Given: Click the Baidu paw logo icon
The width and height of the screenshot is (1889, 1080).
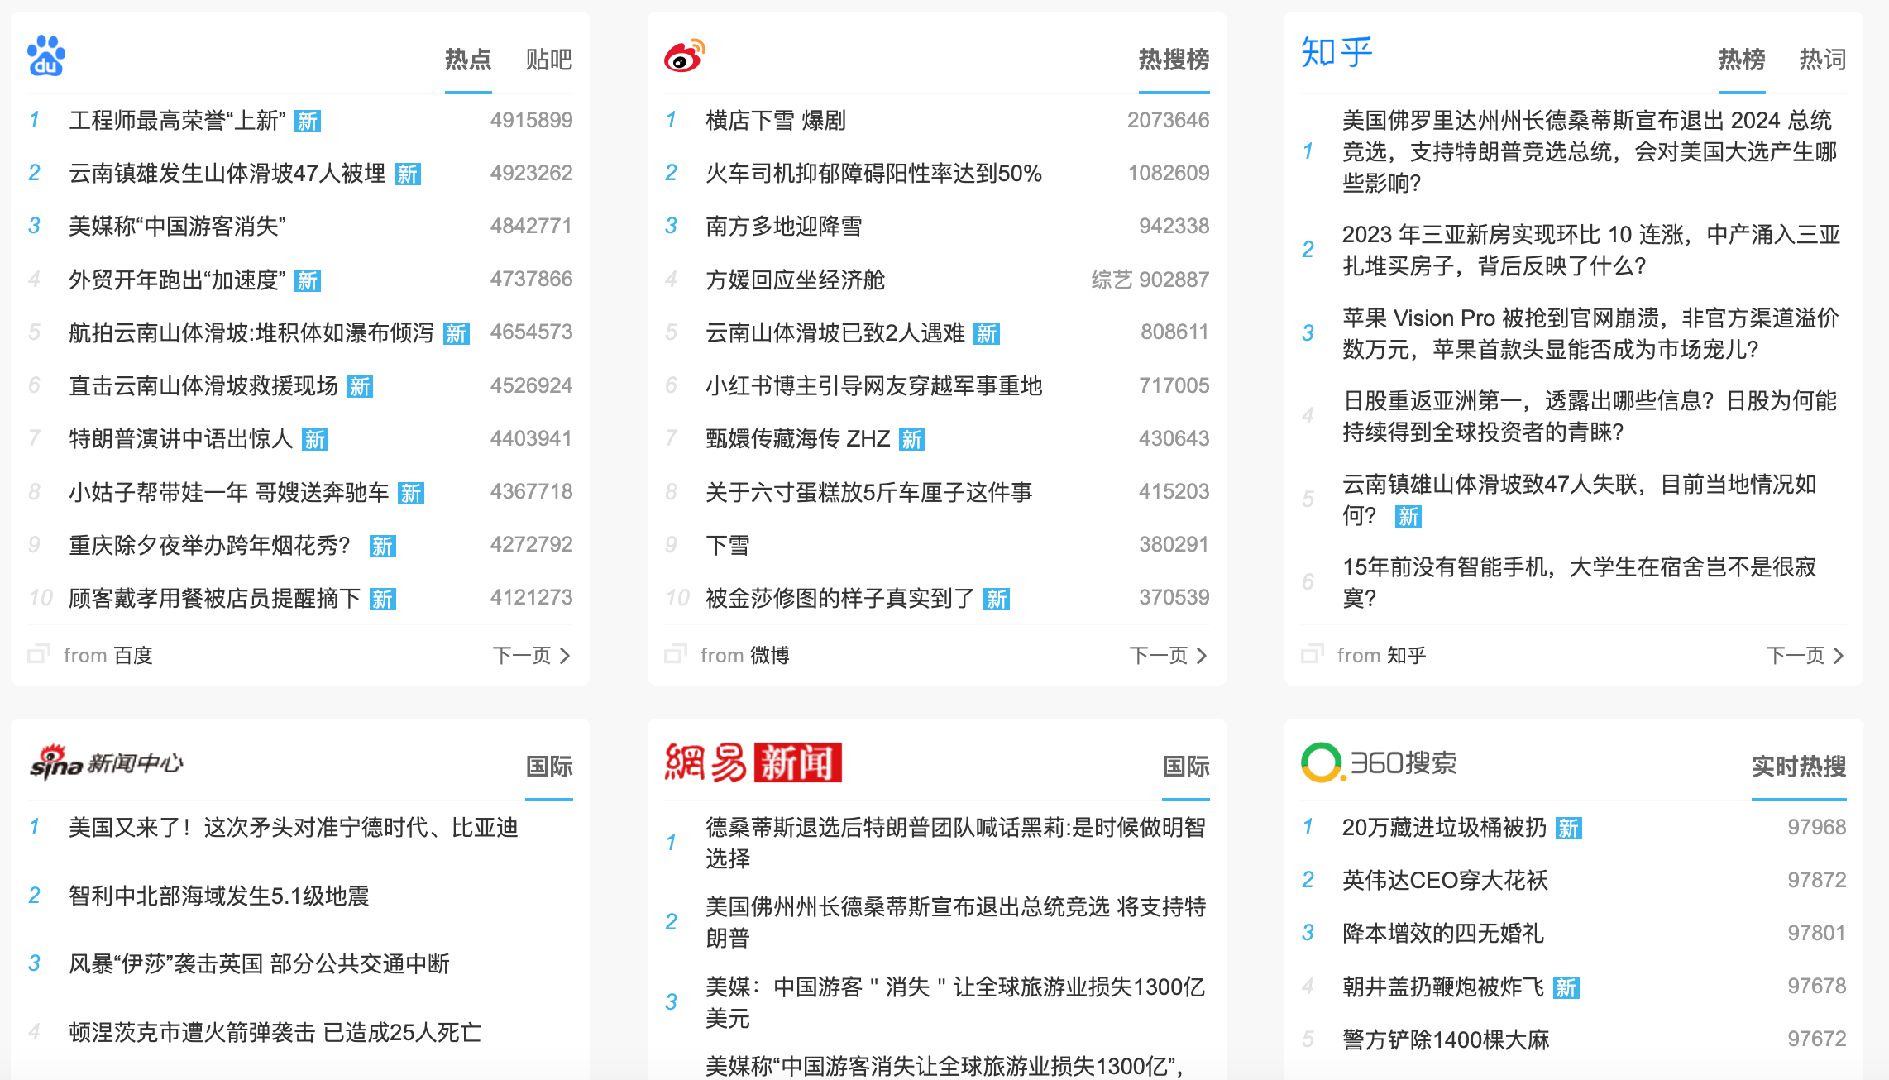Looking at the screenshot, I should [x=46, y=56].
